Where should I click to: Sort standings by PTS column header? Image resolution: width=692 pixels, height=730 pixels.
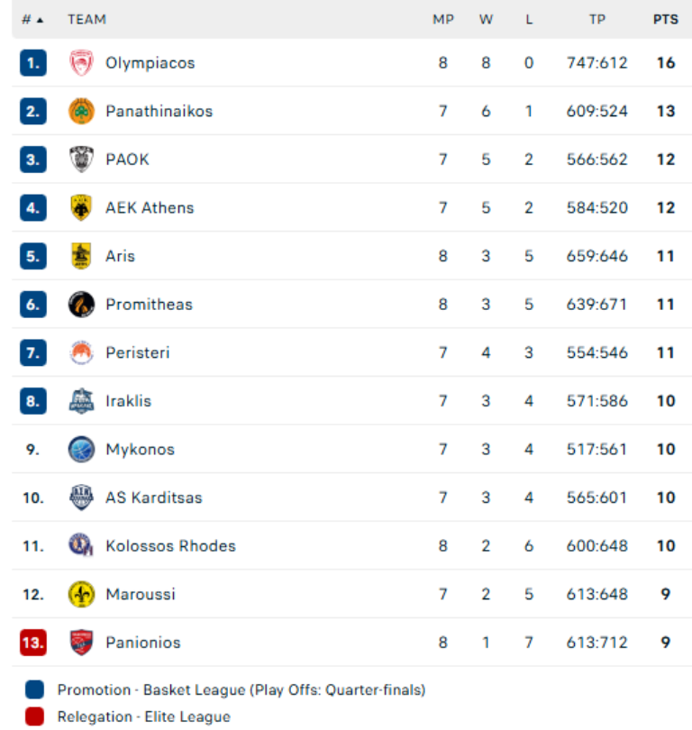click(666, 19)
